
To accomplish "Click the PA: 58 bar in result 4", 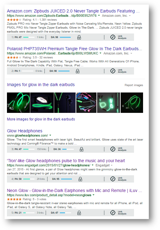I will pos(29,179).
